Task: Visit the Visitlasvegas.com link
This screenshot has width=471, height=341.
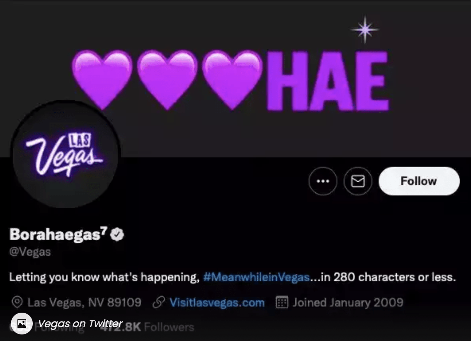Action: coord(217,302)
